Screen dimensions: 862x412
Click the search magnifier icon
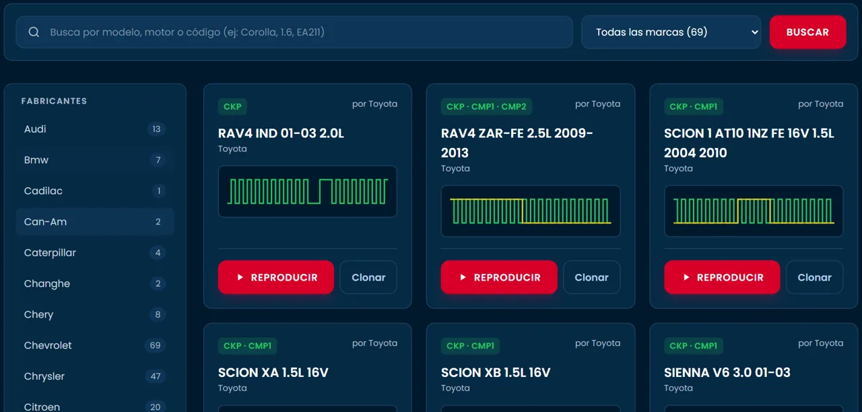pos(34,32)
